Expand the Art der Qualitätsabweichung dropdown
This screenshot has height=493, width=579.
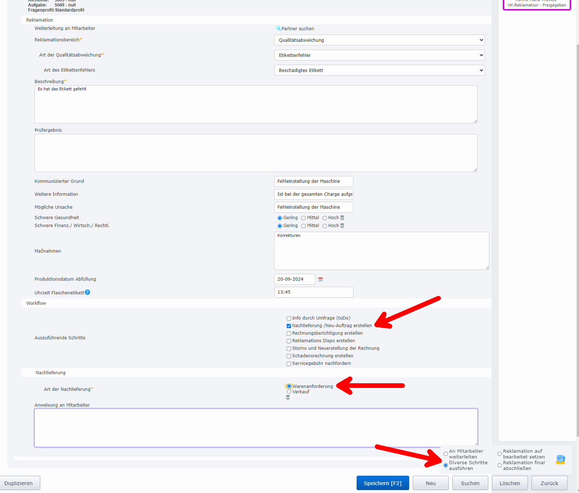click(379, 55)
